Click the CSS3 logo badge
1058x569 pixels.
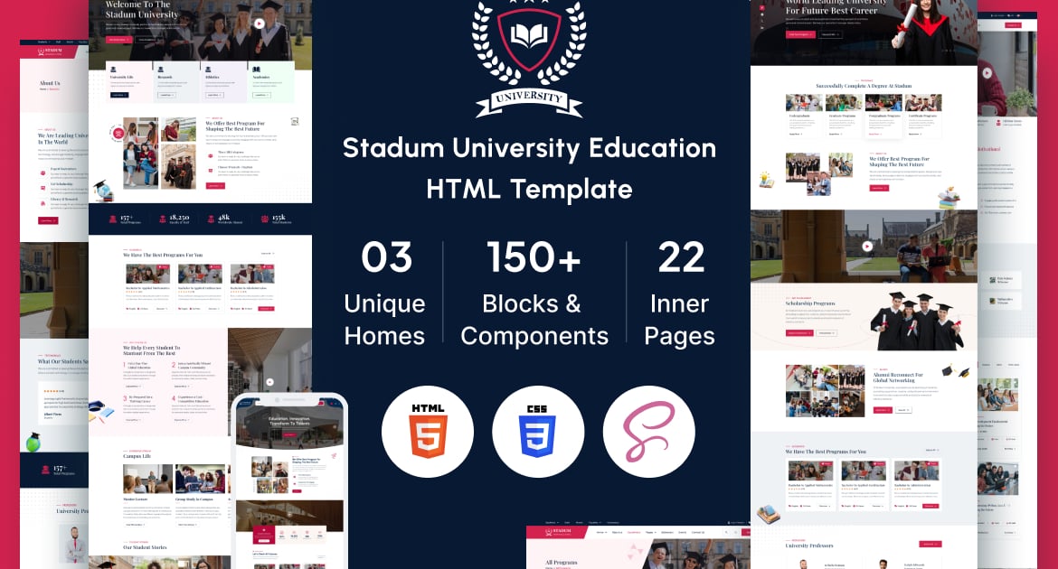coord(538,432)
